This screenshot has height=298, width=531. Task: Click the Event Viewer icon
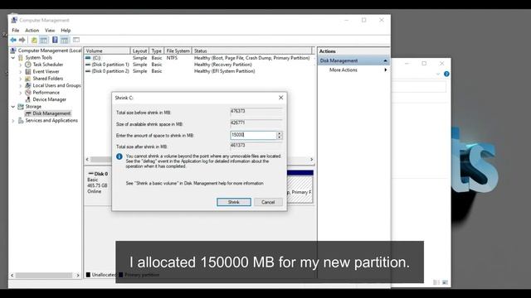[28, 71]
